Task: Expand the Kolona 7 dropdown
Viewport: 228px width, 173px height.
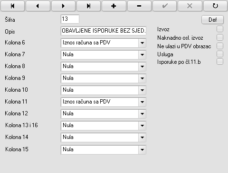Action: click(142, 55)
